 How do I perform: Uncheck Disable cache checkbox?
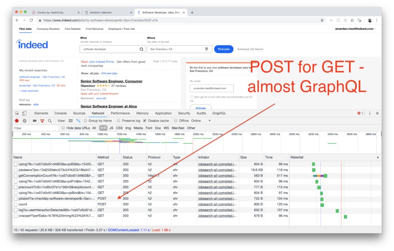pyautogui.click(x=145, y=121)
